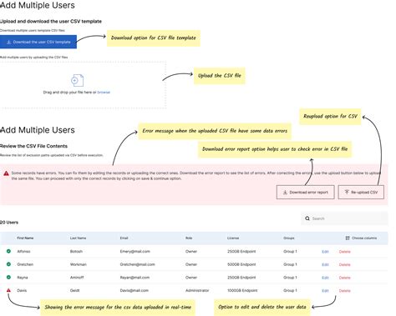The image size is (396, 316).
Task: Click the Email column header
Action: pyautogui.click(x=124, y=238)
